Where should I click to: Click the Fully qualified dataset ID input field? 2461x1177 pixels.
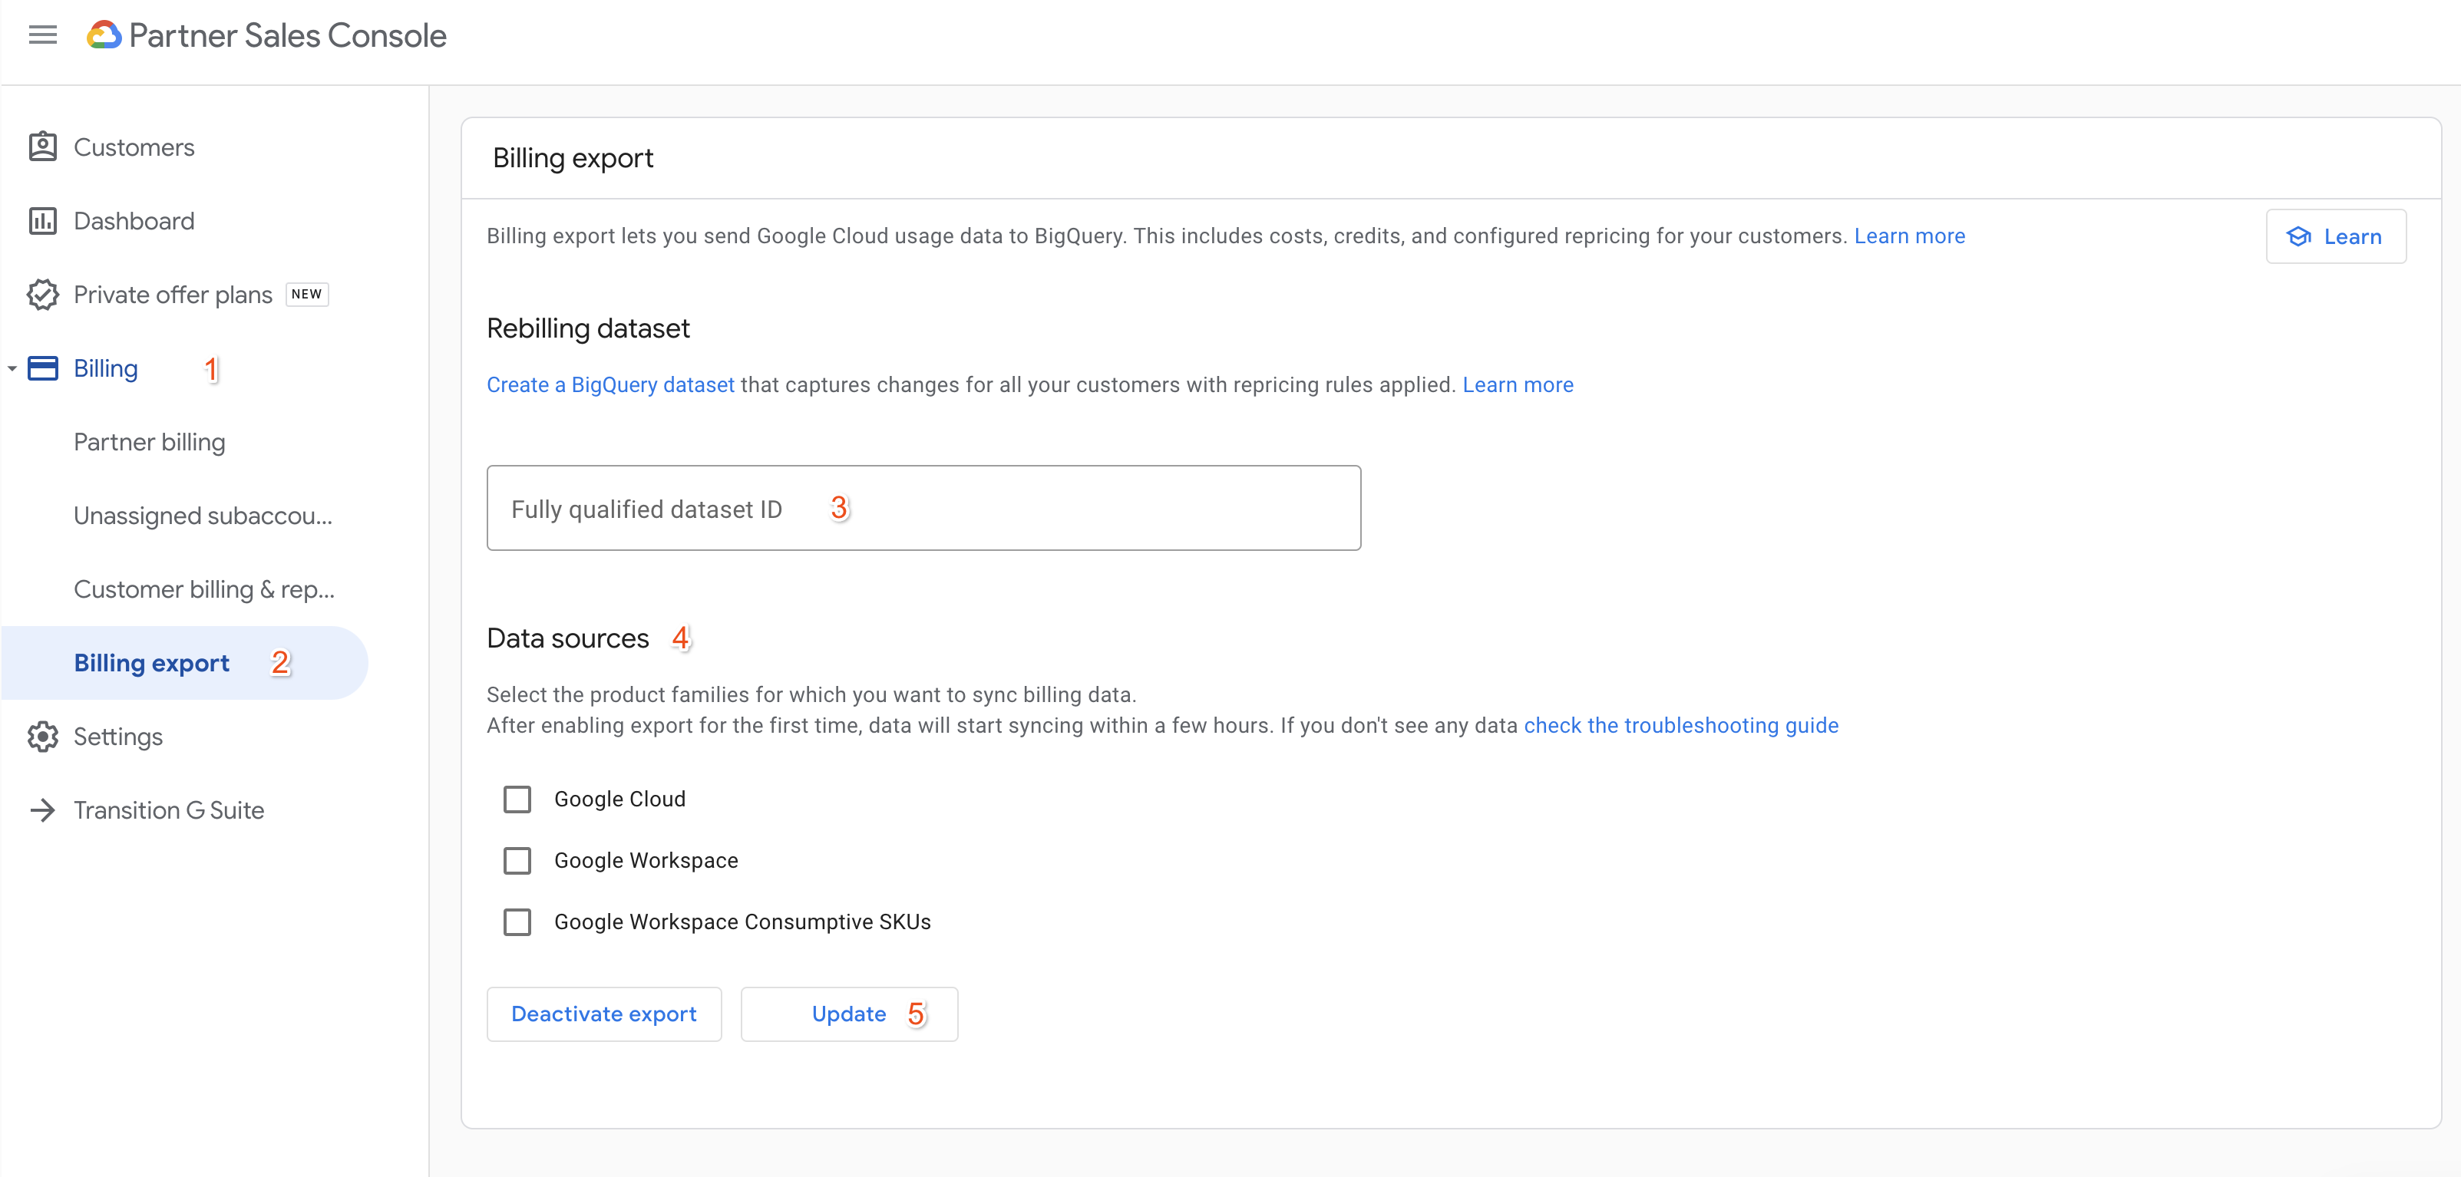pyautogui.click(x=921, y=507)
